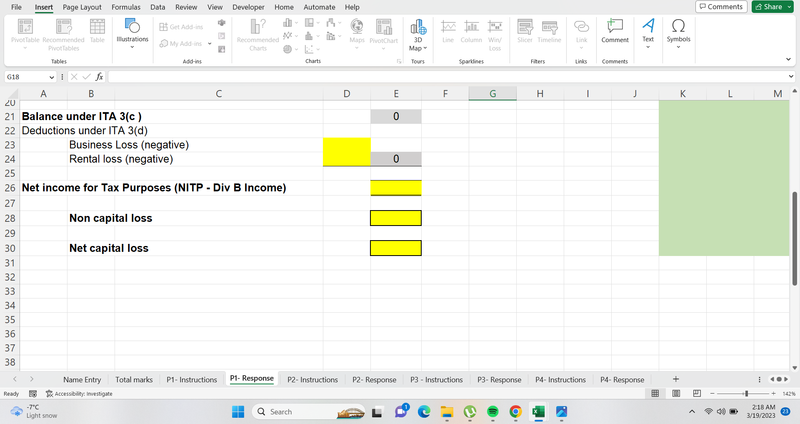
Task: Open the Comments pane
Action: [721, 6]
